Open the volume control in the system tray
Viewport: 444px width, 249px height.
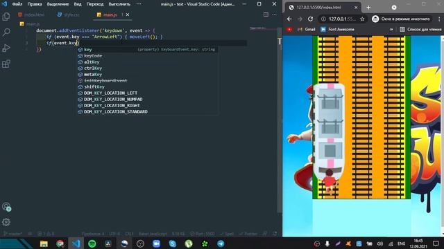click(x=380, y=243)
